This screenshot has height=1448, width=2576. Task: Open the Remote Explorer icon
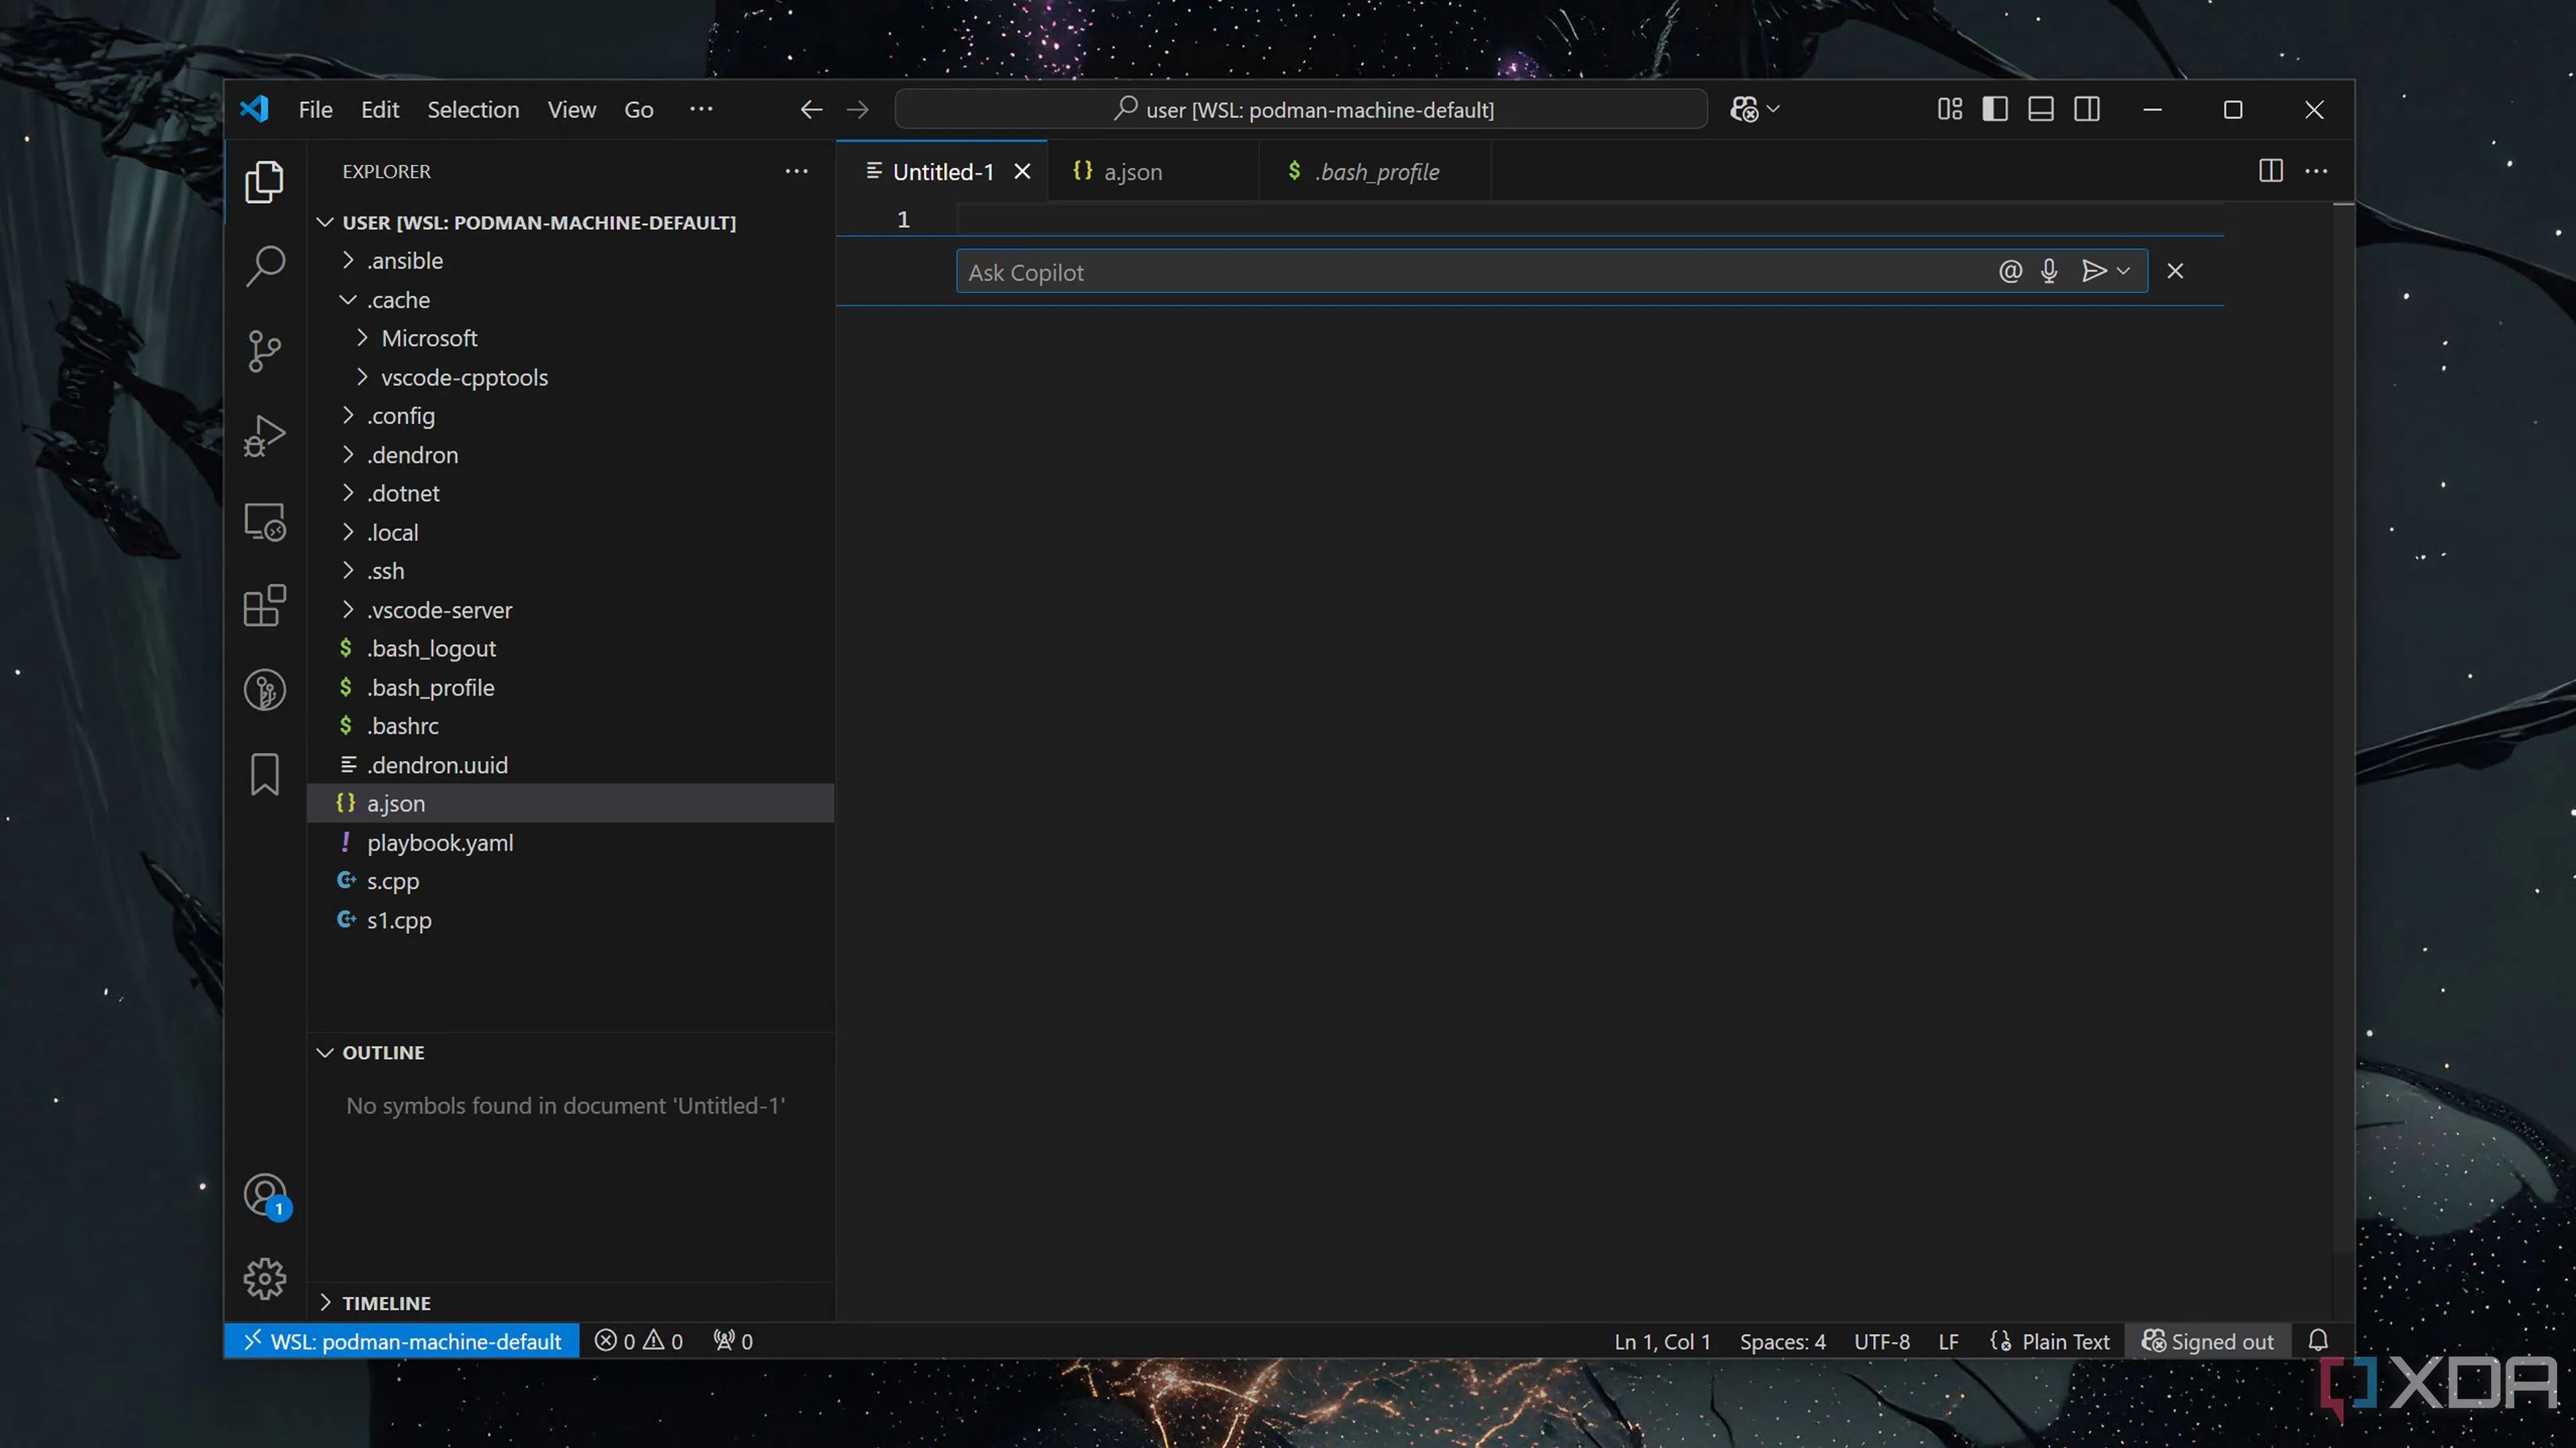(x=264, y=521)
